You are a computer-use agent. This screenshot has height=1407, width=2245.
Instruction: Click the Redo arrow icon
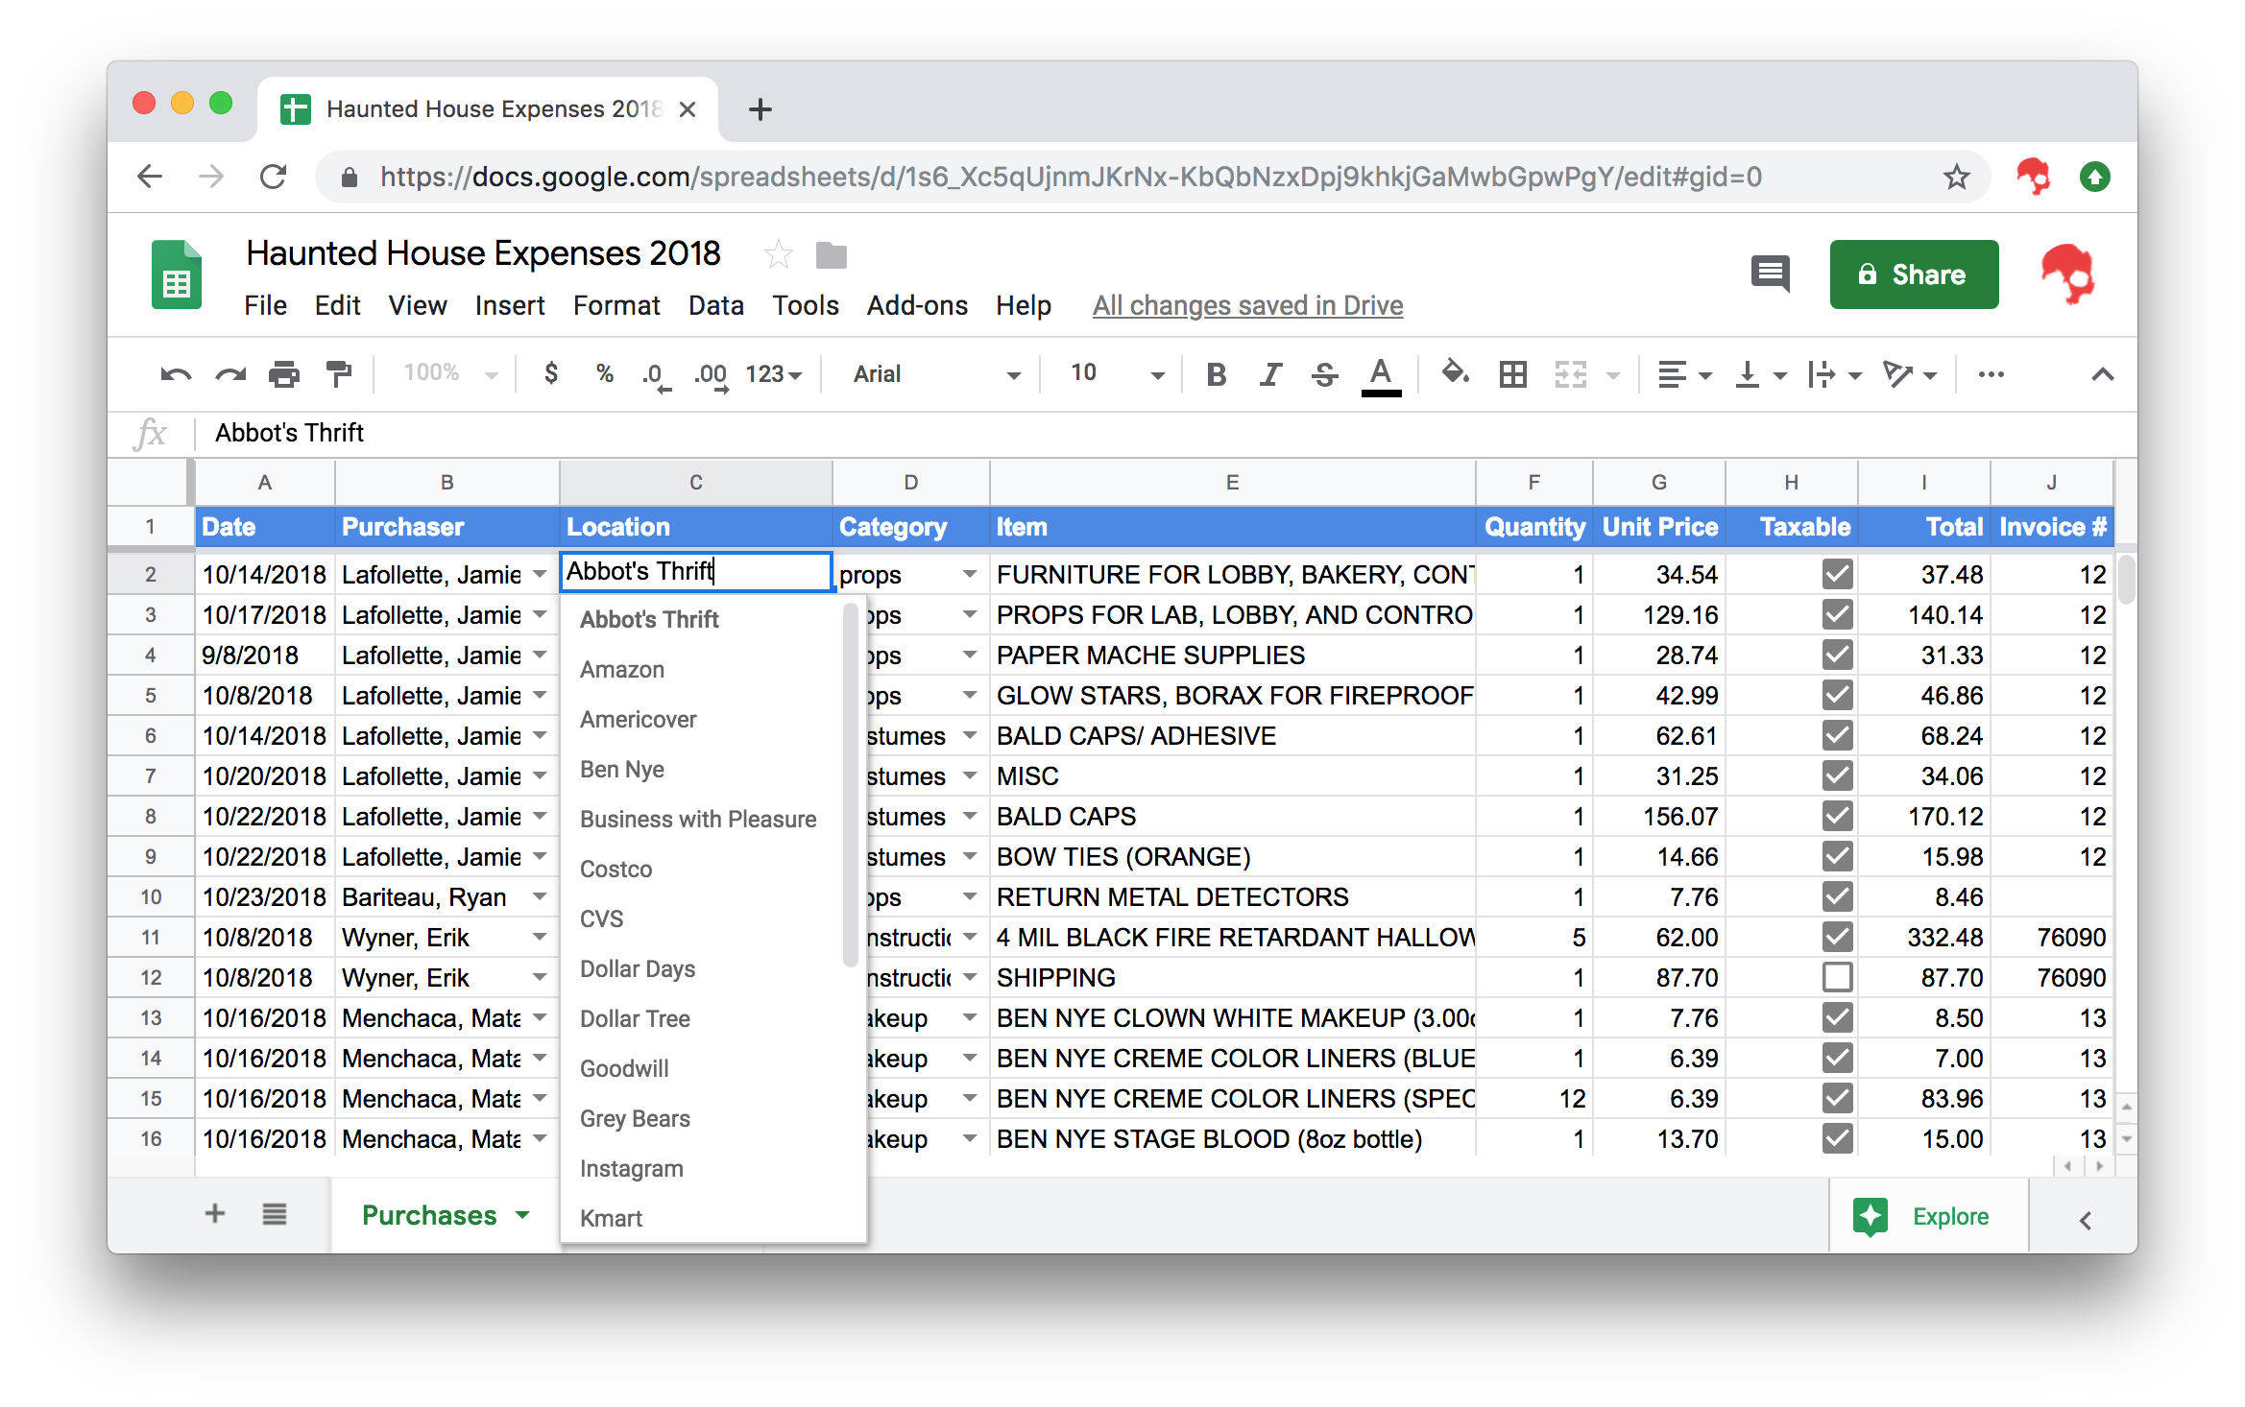[x=230, y=374]
